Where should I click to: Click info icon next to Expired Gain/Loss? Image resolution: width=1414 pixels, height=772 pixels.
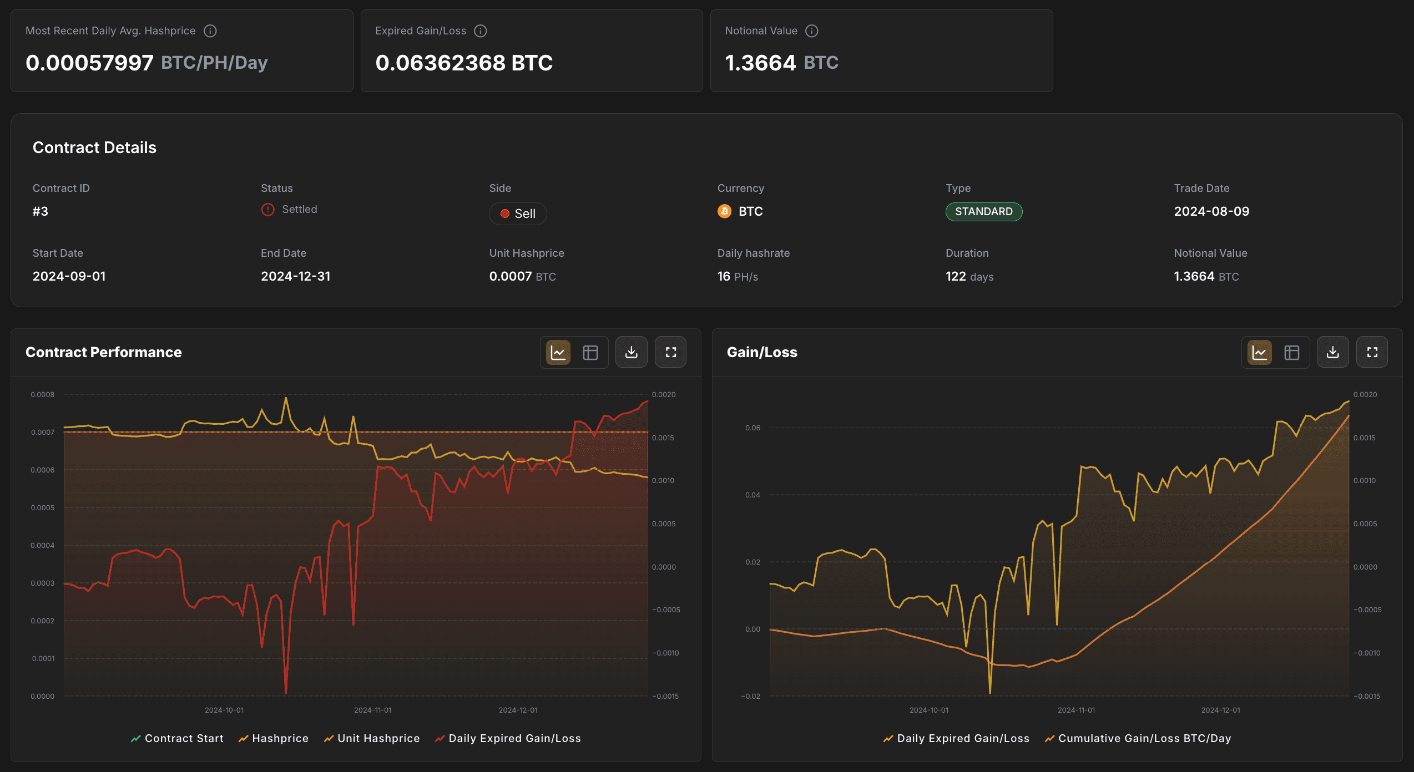[481, 31]
